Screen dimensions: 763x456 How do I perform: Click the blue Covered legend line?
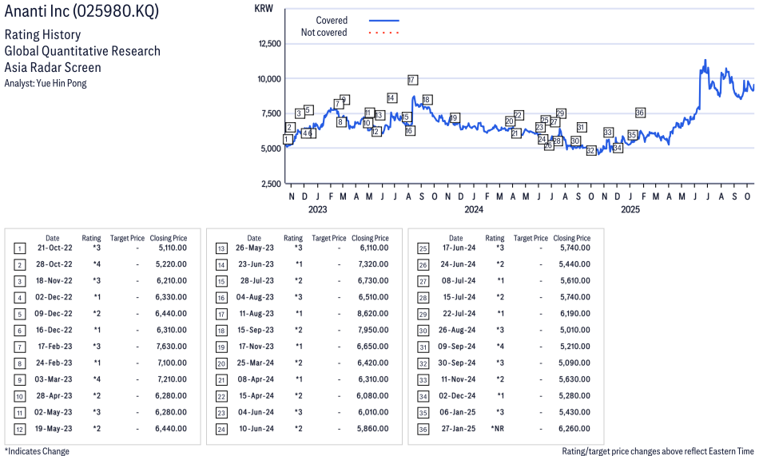383,21
